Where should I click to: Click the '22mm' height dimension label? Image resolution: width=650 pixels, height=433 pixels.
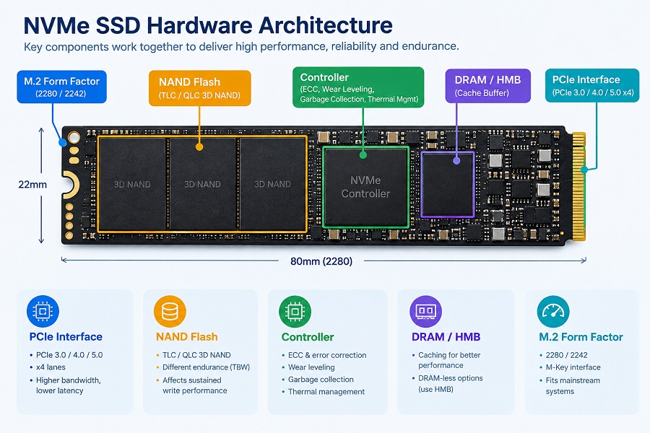[32, 185]
